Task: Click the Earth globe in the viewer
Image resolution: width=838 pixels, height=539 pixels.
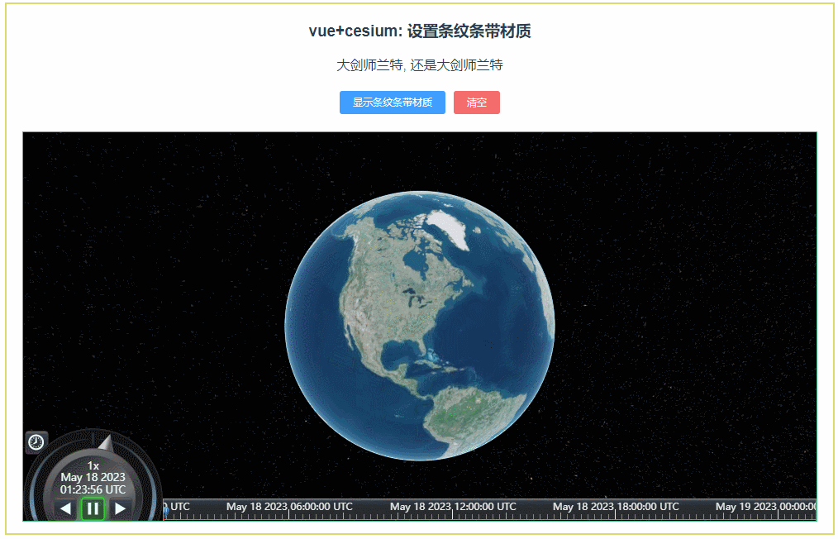Action: (420, 326)
